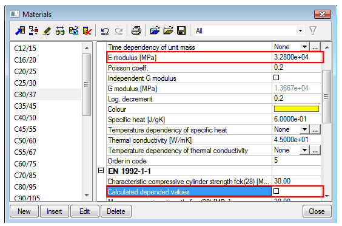Open Temperature dependency of thermal conductivity dropdown

(x=304, y=150)
